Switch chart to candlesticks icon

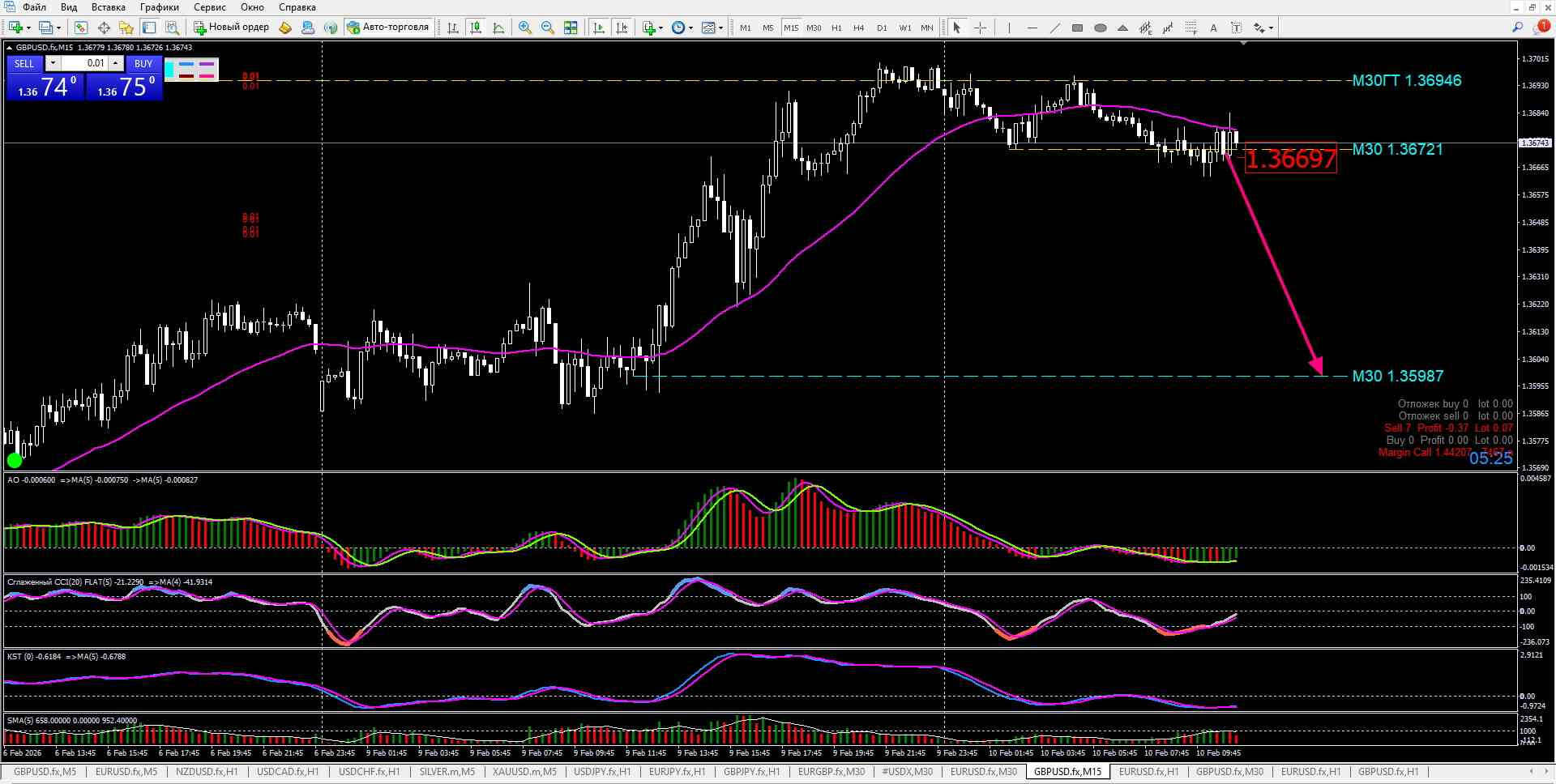click(476, 28)
